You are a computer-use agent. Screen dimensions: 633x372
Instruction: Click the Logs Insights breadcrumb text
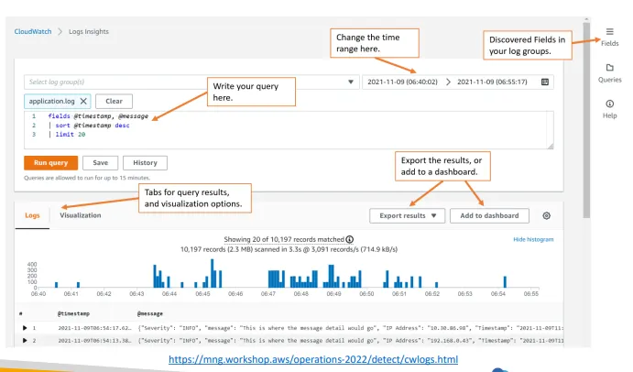pyautogui.click(x=89, y=31)
